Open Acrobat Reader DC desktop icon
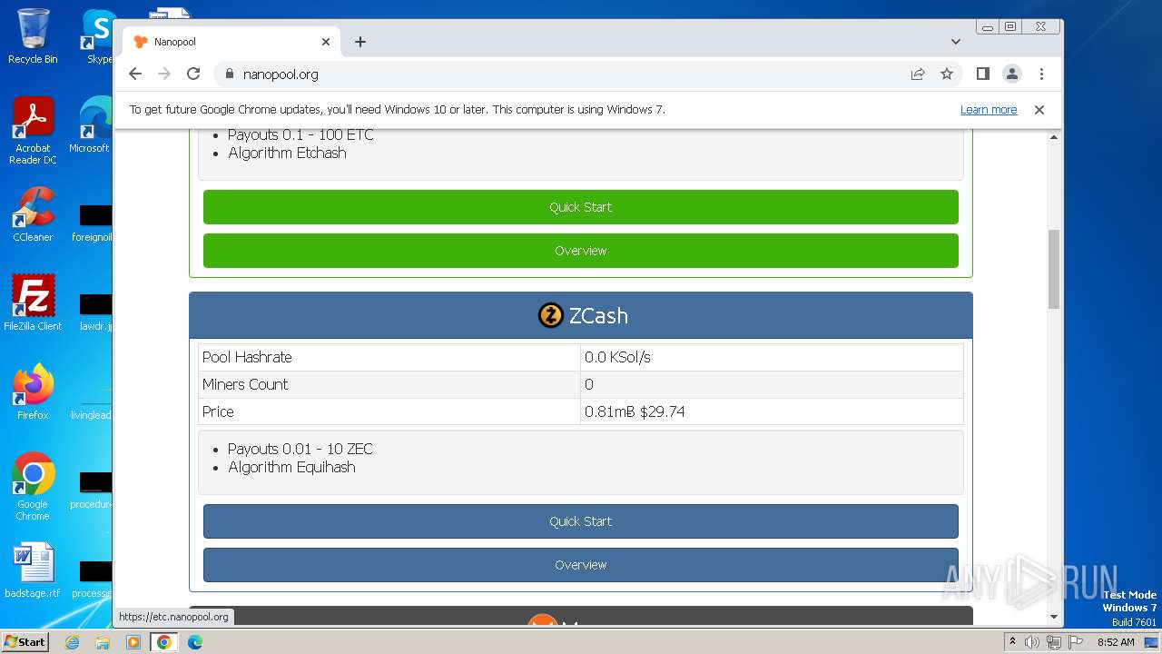The height and width of the screenshot is (654, 1162). tap(33, 131)
